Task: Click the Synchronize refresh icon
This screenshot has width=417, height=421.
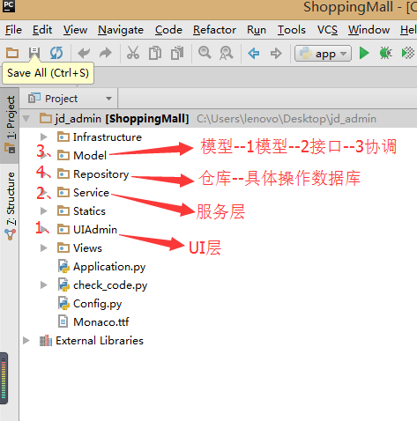Action: 56,53
